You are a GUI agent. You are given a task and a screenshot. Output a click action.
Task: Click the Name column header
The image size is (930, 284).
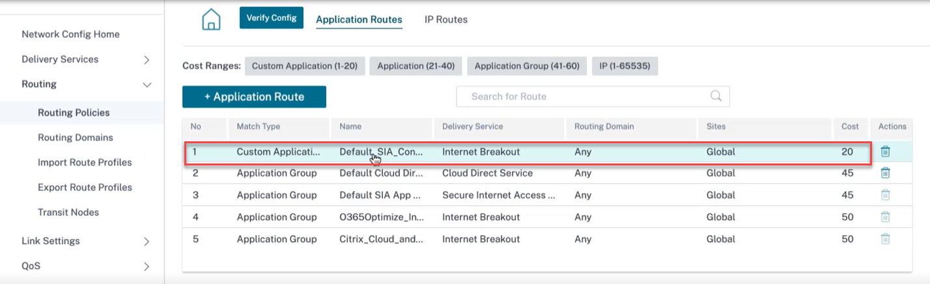(350, 126)
